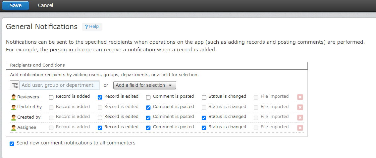Image resolution: width=376 pixels, height=158 pixels.
Task: Focus the Add user, group or department field
Action: pyautogui.click(x=60, y=85)
